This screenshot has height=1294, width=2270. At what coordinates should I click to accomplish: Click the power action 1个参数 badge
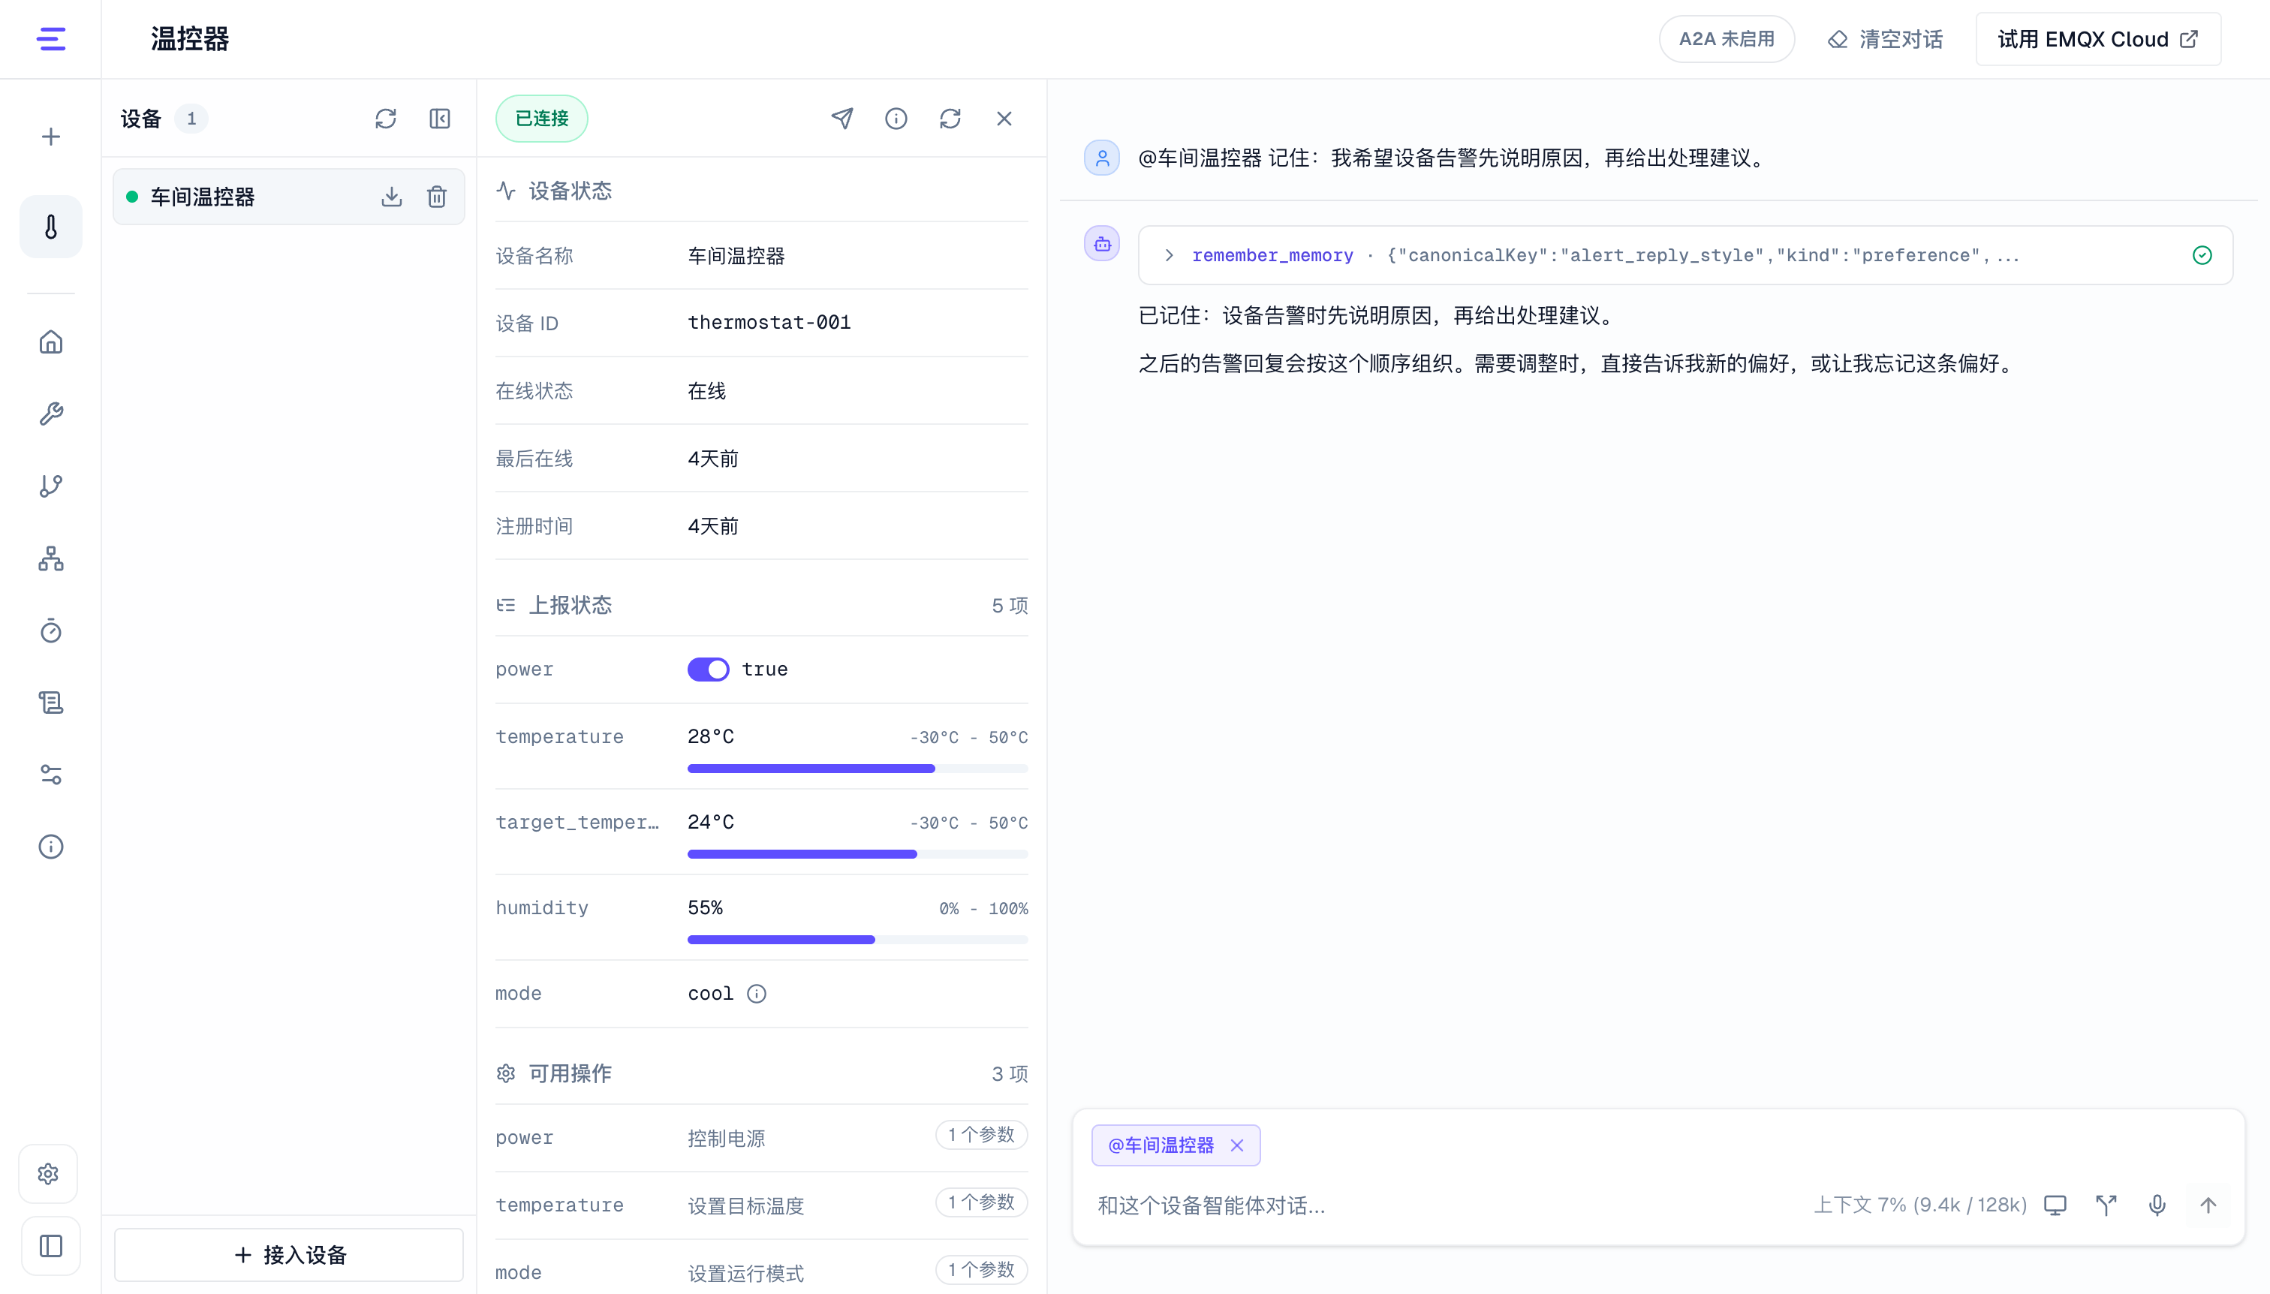(981, 1135)
